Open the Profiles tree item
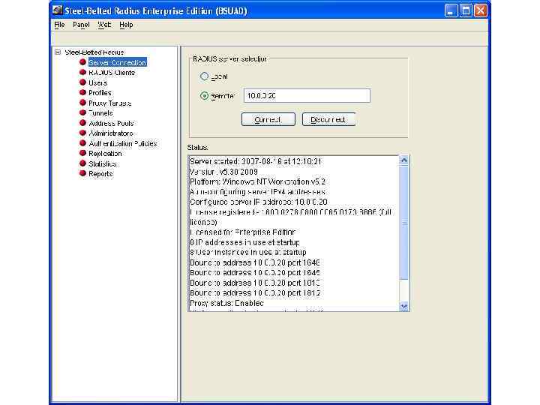The width and height of the screenshot is (540, 405). (x=100, y=93)
